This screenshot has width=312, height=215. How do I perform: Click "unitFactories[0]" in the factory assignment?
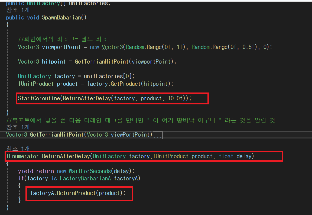pyautogui.click(x=108, y=76)
